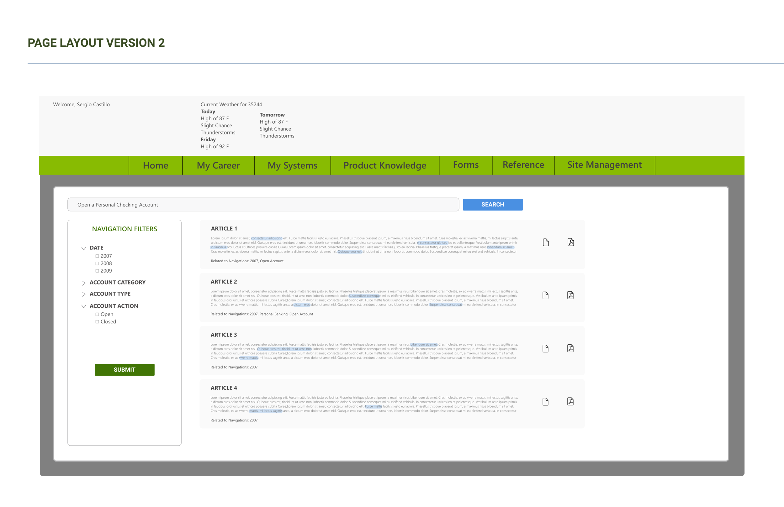This screenshot has height=507, width=784.
Task: Expand the ACCOUNT CATEGORY filter
Action: (x=84, y=283)
